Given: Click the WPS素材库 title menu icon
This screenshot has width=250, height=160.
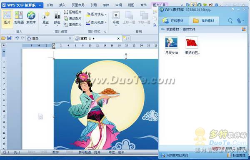Looking at the screenshot, I should (x=233, y=10).
